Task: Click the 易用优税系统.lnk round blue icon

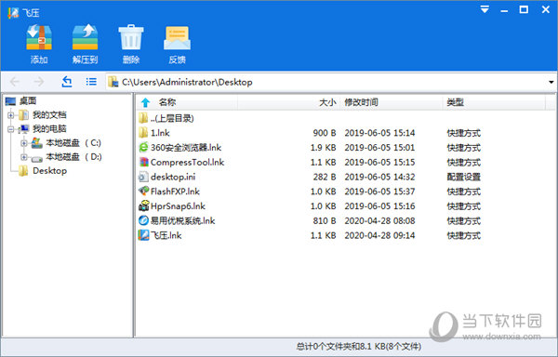Action: pos(143,220)
